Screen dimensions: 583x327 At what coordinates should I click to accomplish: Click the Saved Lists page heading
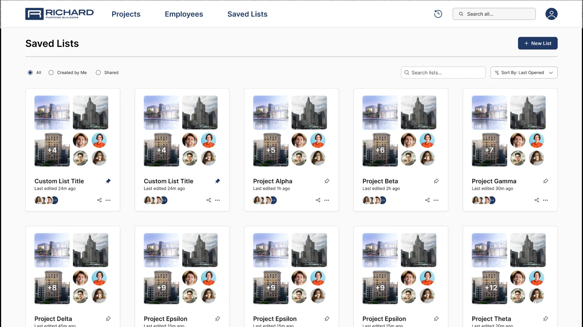pyautogui.click(x=52, y=43)
